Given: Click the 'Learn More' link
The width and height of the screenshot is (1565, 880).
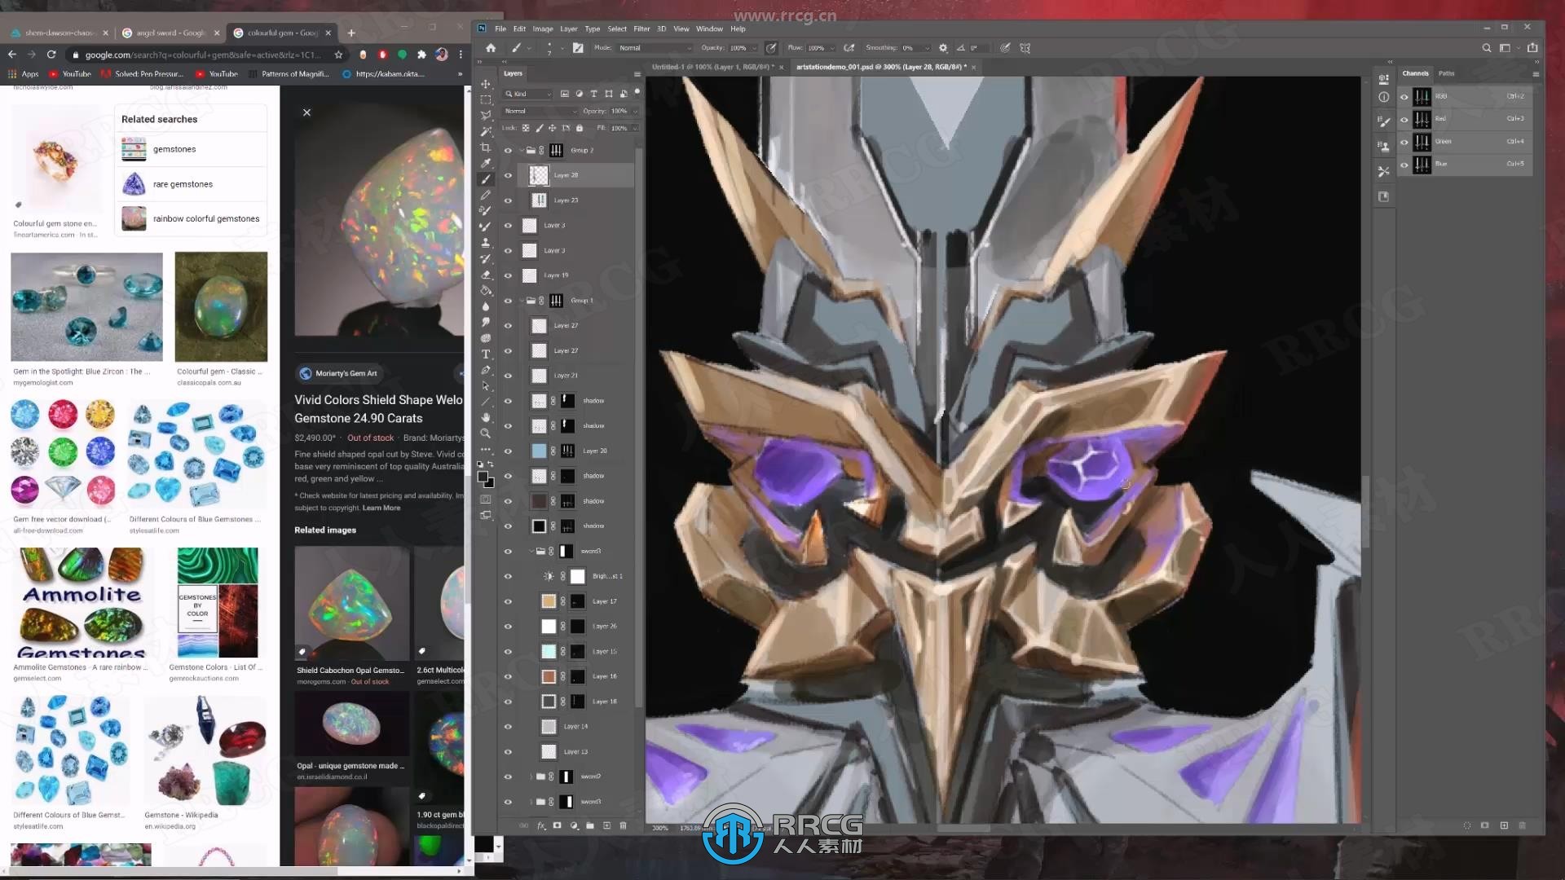Looking at the screenshot, I should pos(381,508).
